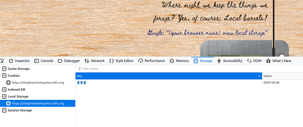Open the DOM panel tab
303x127 pixels.
254,61
